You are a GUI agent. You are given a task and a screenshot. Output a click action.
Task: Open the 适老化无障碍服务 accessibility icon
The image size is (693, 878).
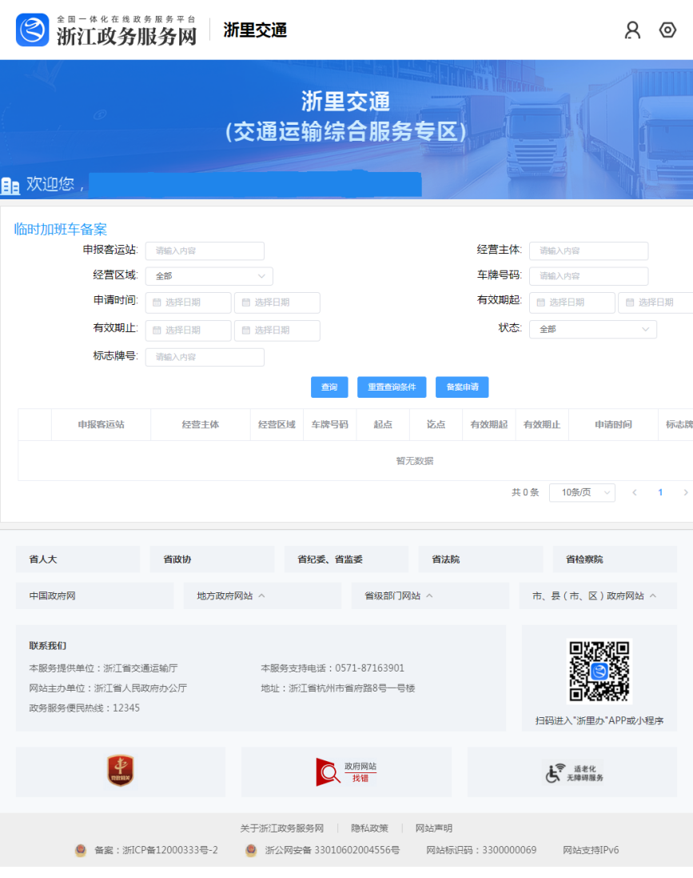tap(573, 772)
